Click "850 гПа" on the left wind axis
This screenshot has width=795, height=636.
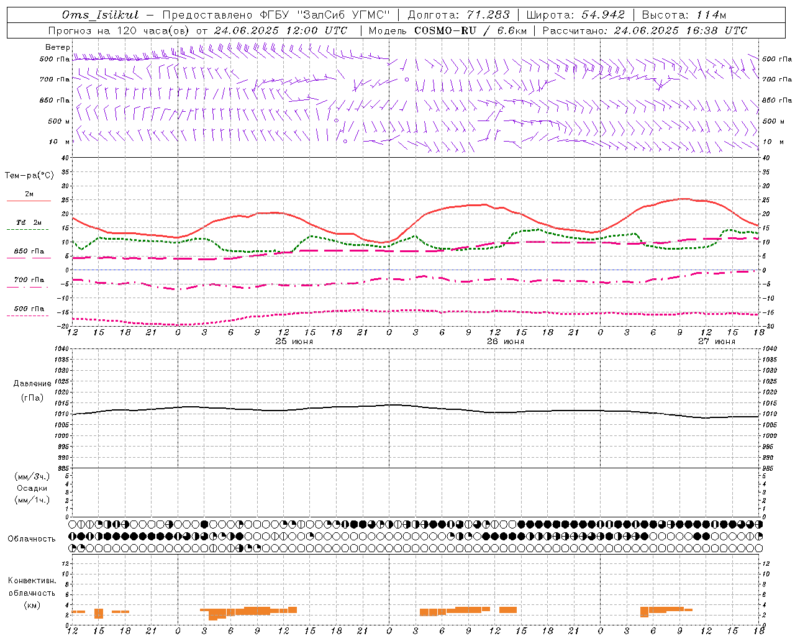coord(55,100)
